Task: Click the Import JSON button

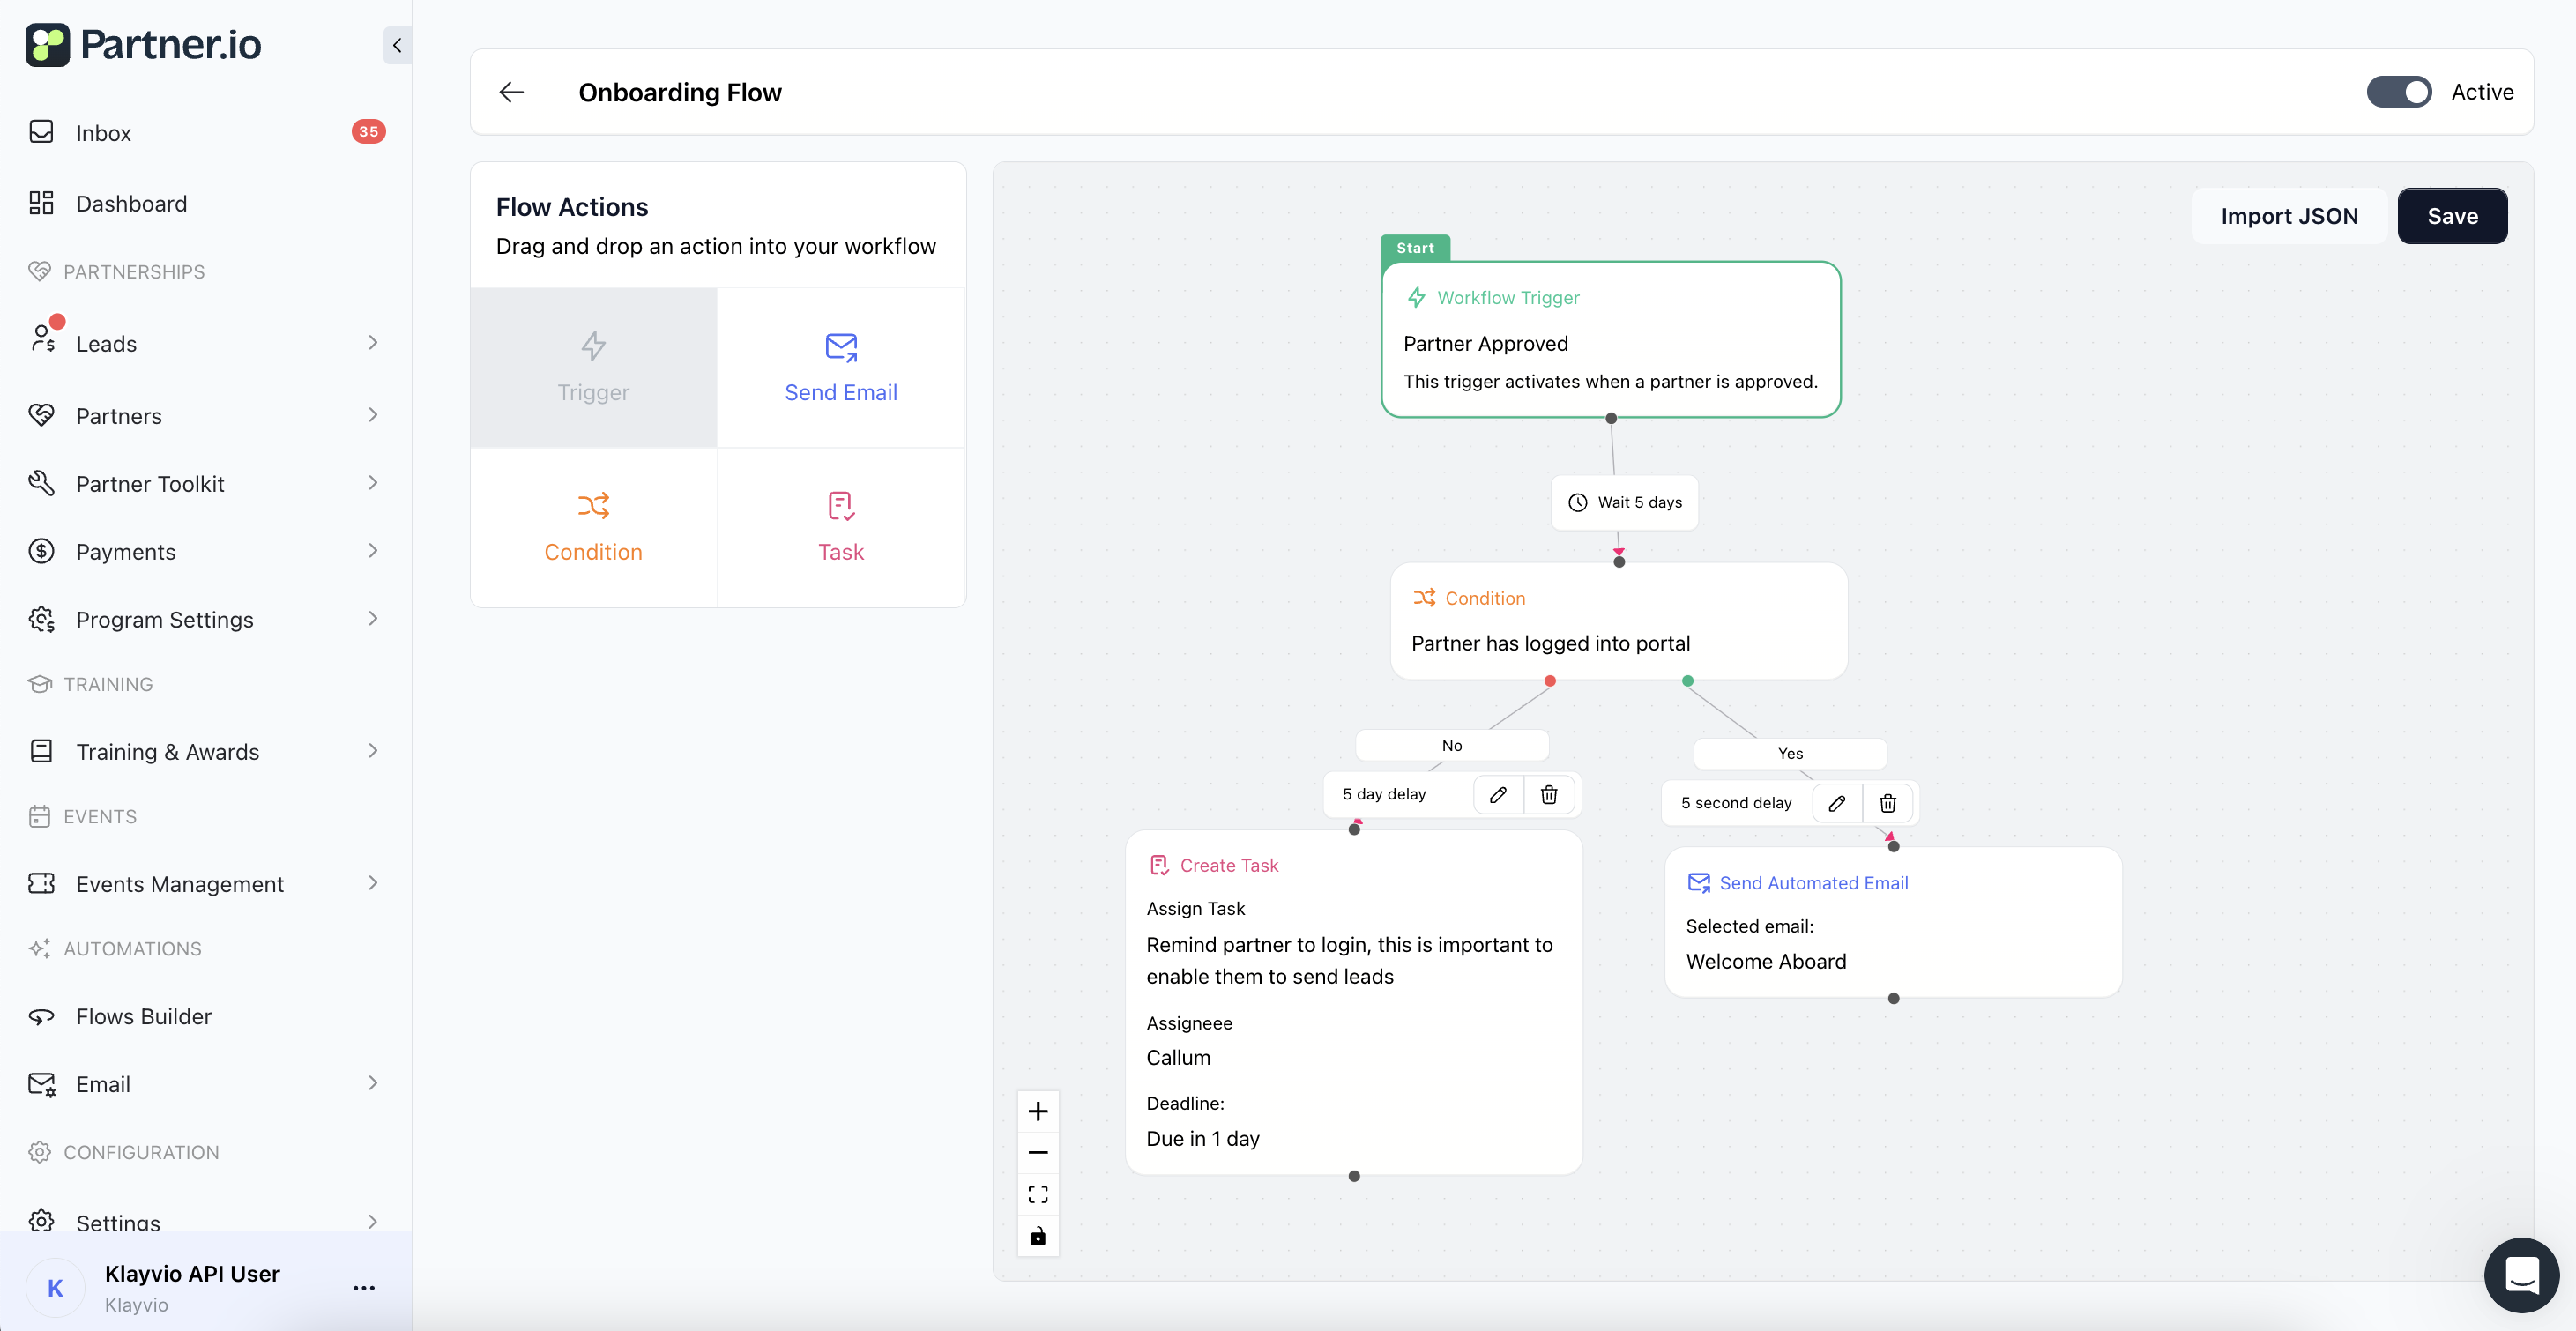Action: (2289, 216)
